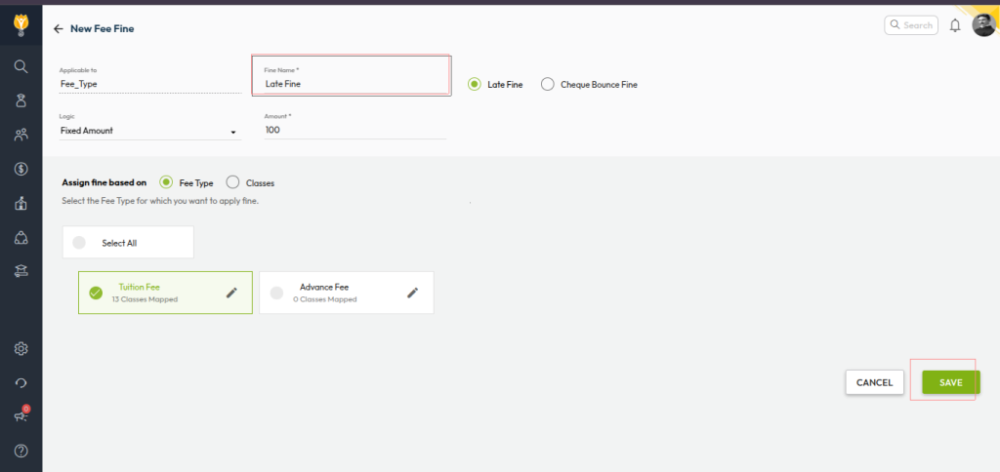Open the dollar fee icon in sidebar
Viewport: 1000px width, 472px height.
(x=21, y=169)
